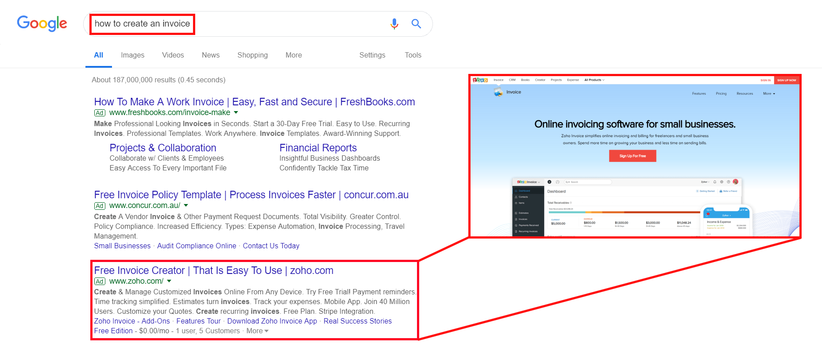Expand 'All Products' in the Zoho page preview
This screenshot has height=343, width=822.
(x=594, y=80)
